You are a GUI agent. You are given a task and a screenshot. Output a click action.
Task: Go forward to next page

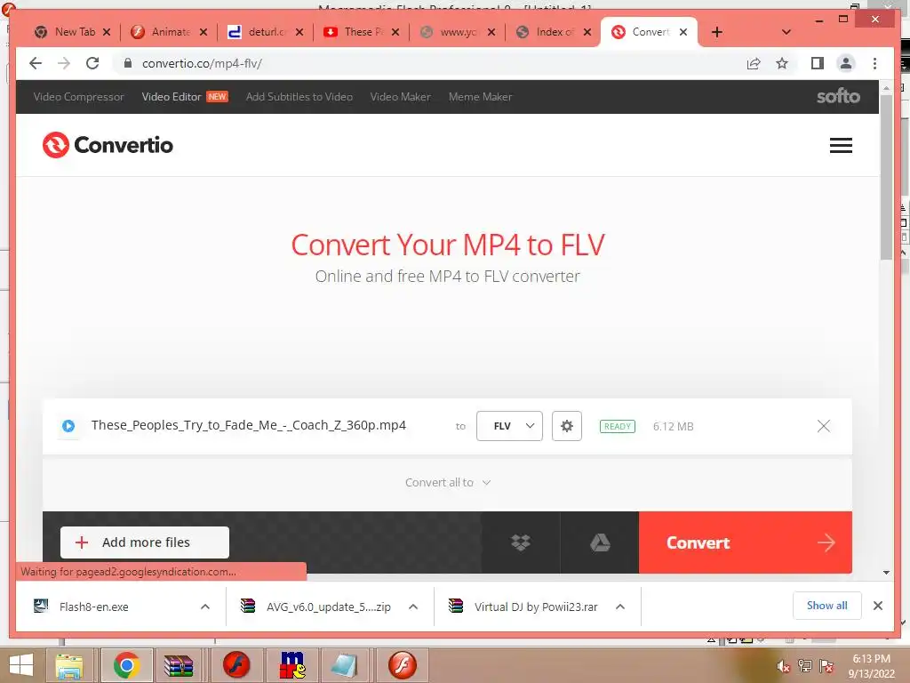pyautogui.click(x=64, y=63)
